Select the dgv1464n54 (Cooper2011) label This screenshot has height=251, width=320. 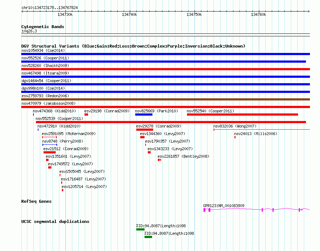point(46,81)
